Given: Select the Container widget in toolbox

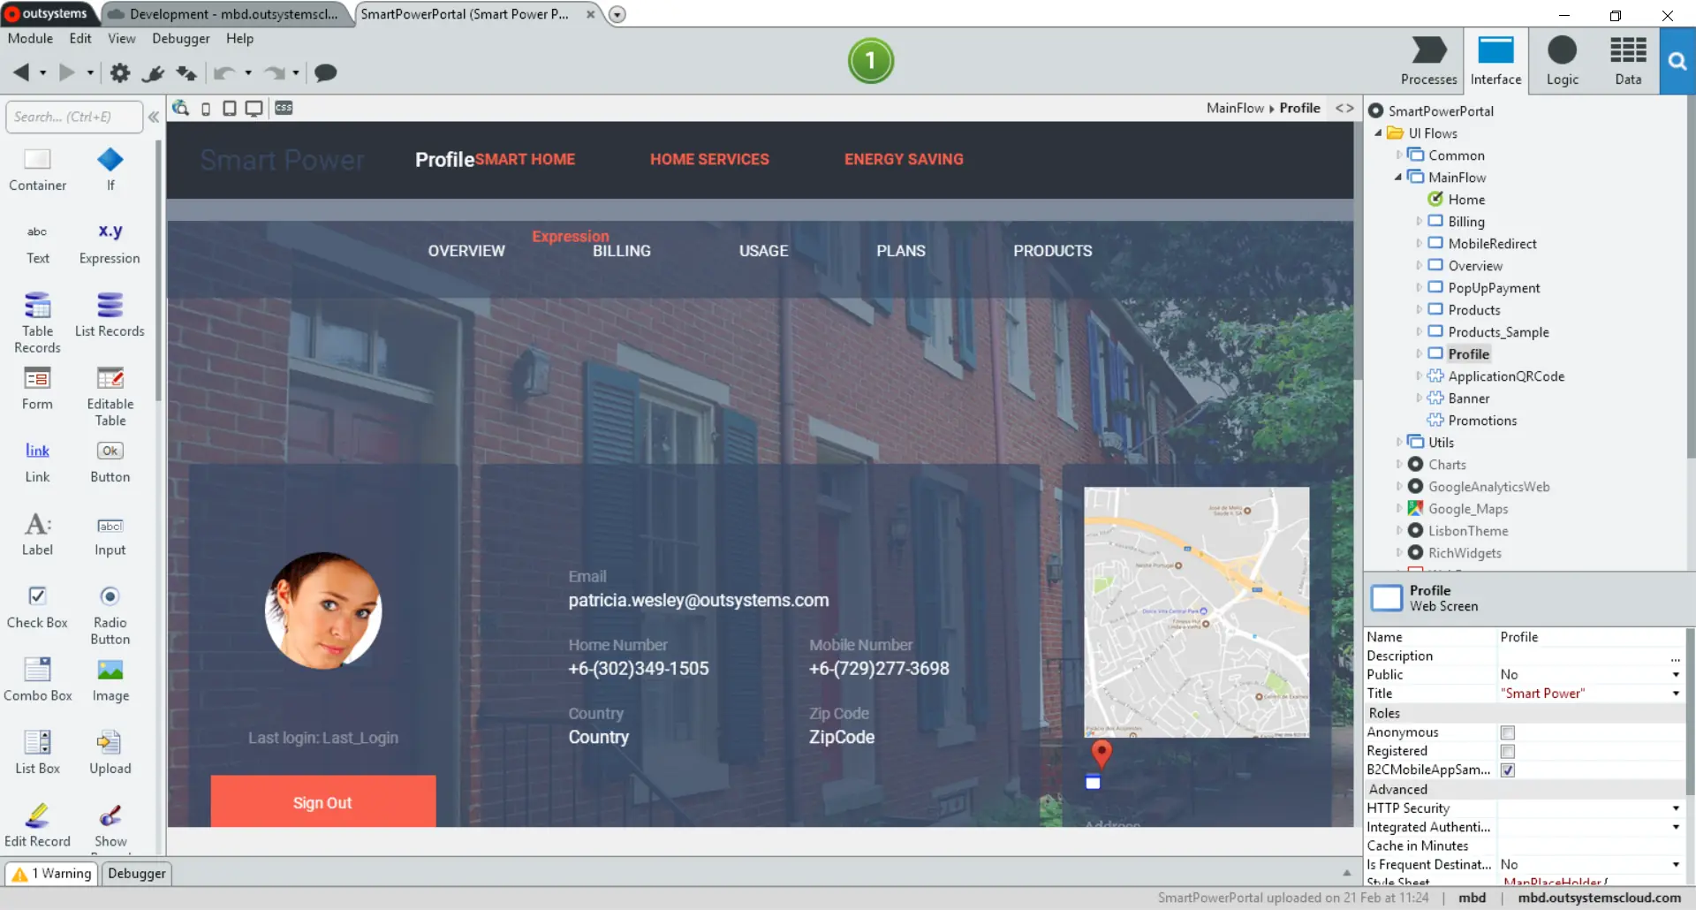Looking at the screenshot, I should 37,170.
